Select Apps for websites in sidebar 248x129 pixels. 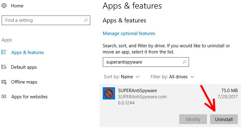tap(29, 97)
